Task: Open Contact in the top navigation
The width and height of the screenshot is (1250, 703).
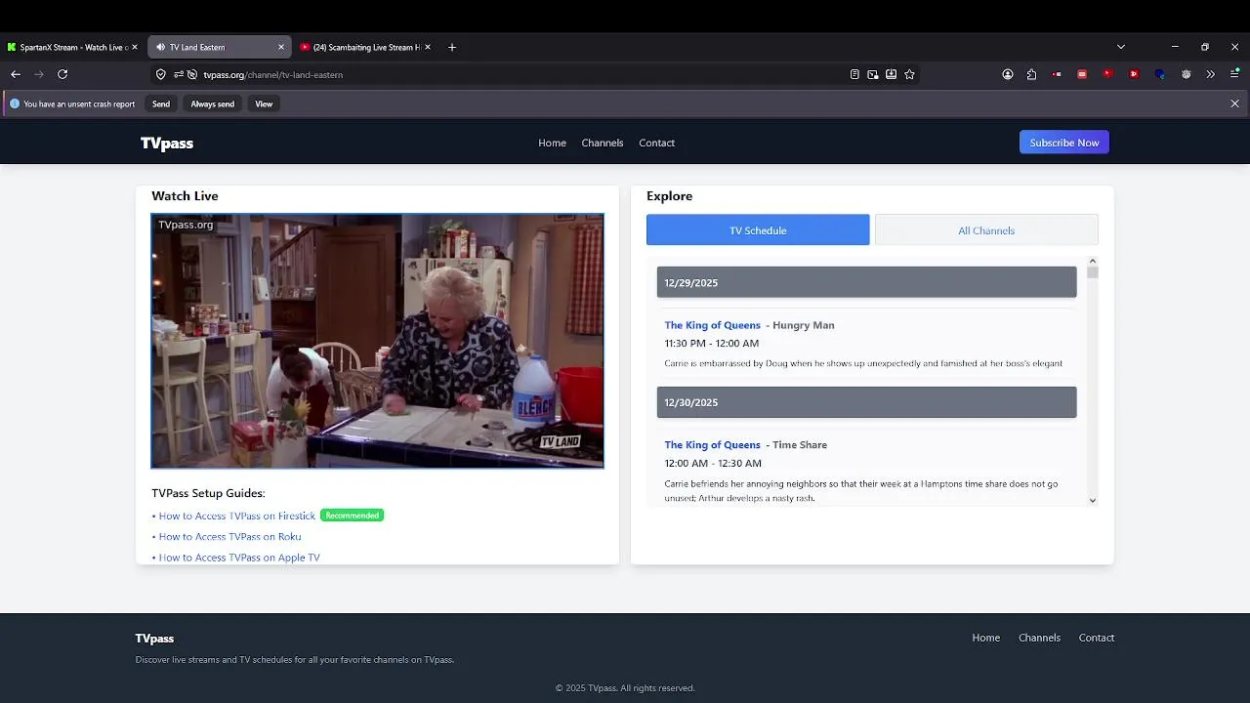Action: 657,143
